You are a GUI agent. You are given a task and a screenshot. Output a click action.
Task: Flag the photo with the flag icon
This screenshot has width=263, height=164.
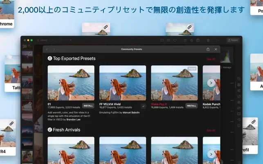point(162,40)
